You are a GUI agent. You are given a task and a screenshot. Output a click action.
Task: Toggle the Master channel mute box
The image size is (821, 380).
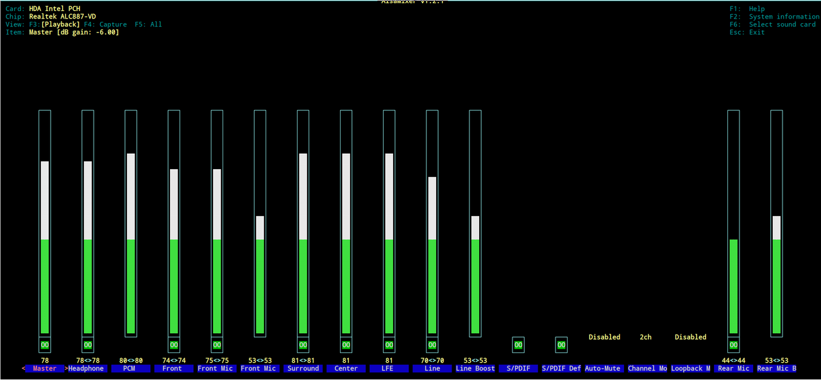coord(45,345)
